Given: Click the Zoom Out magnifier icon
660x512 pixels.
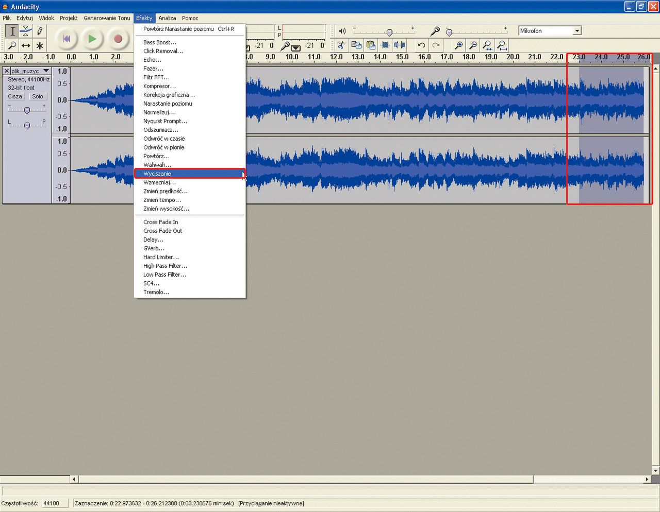Looking at the screenshot, I should coord(473,45).
